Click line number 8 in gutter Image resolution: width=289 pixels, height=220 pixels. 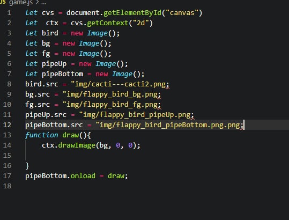point(9,84)
